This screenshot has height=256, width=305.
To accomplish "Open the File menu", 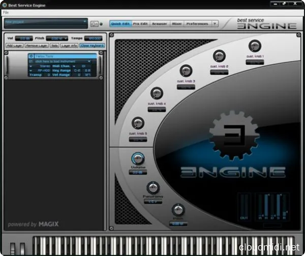I will 6,12.
